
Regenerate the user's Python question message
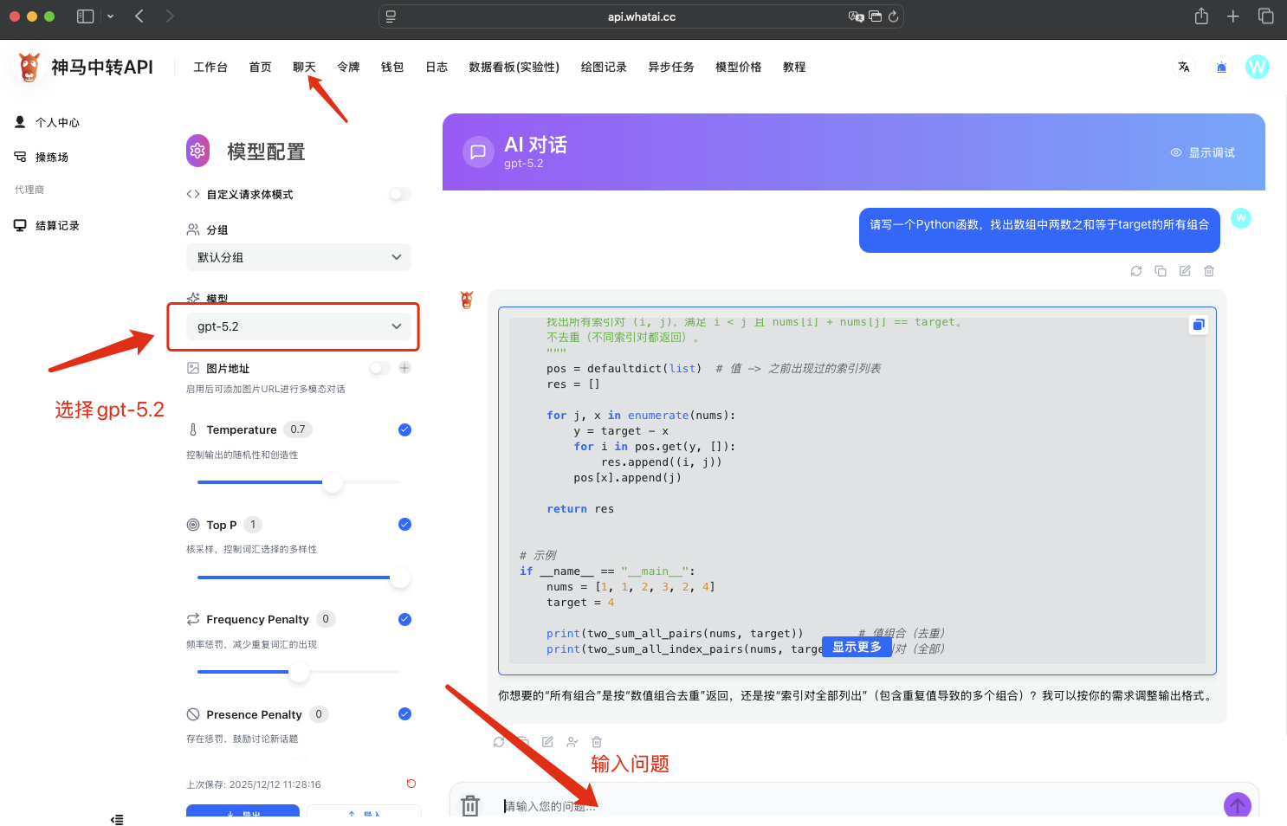tap(1136, 271)
